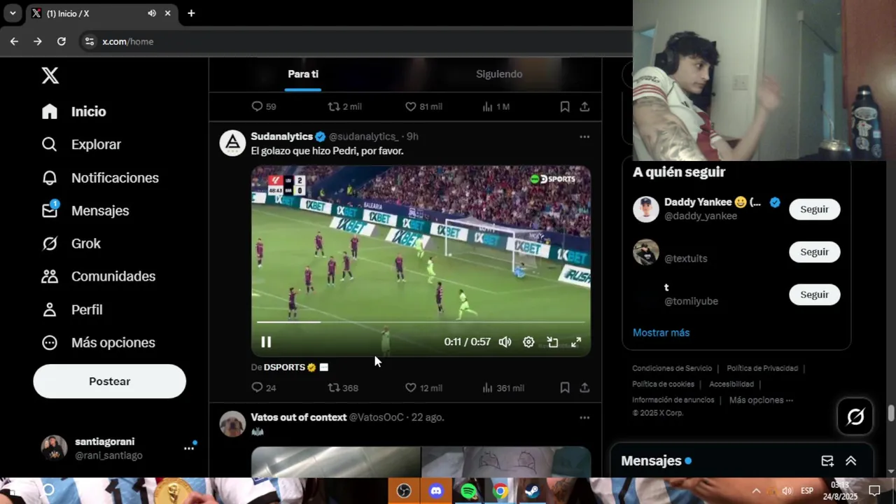
Task: Open Comunidades in sidebar
Action: pos(98,276)
